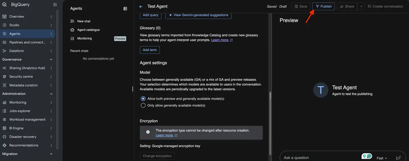Click the Add term button
The width and height of the screenshot is (409, 161).
[150, 50]
